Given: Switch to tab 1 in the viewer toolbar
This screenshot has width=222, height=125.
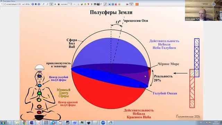Looking at the screenshot, I should pyautogui.click(x=2, y=4).
